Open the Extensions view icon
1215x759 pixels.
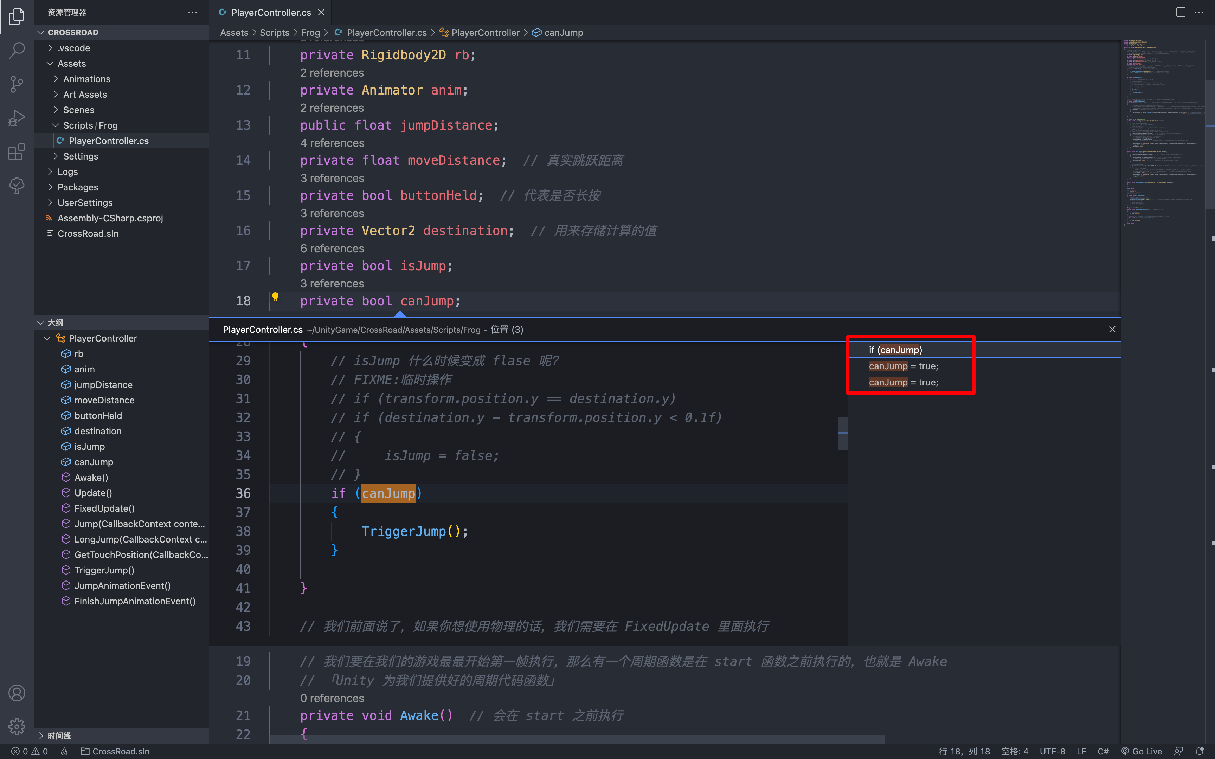(x=17, y=151)
